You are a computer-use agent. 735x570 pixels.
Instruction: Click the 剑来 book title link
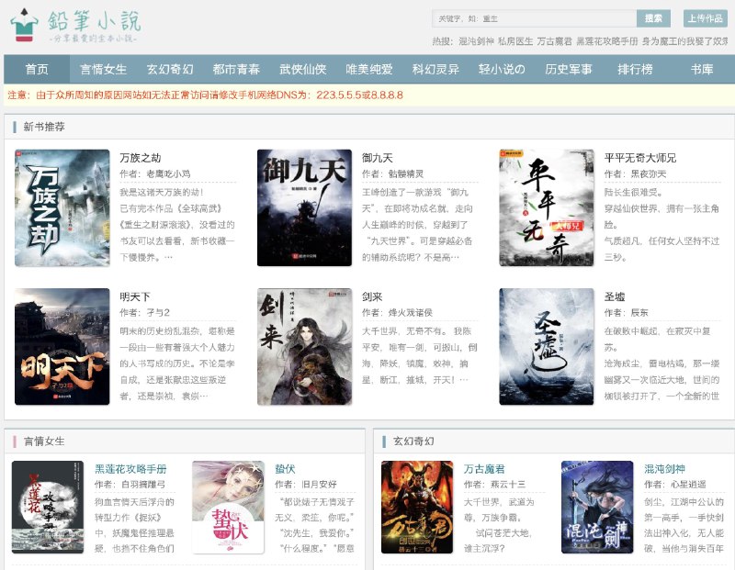point(372,296)
